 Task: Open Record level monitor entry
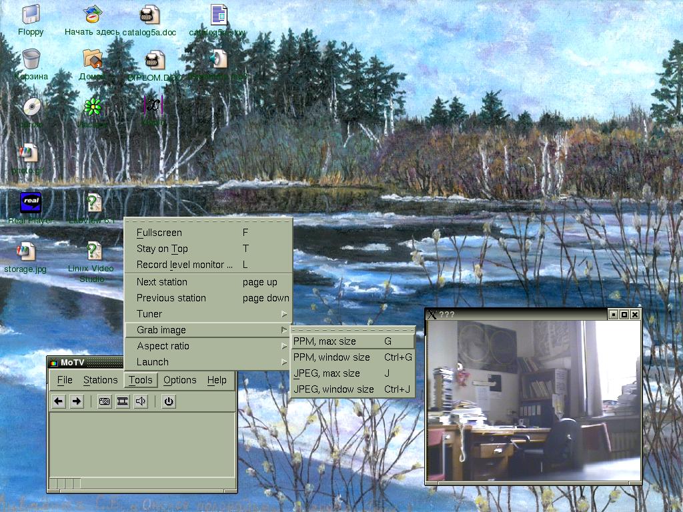pos(209,265)
